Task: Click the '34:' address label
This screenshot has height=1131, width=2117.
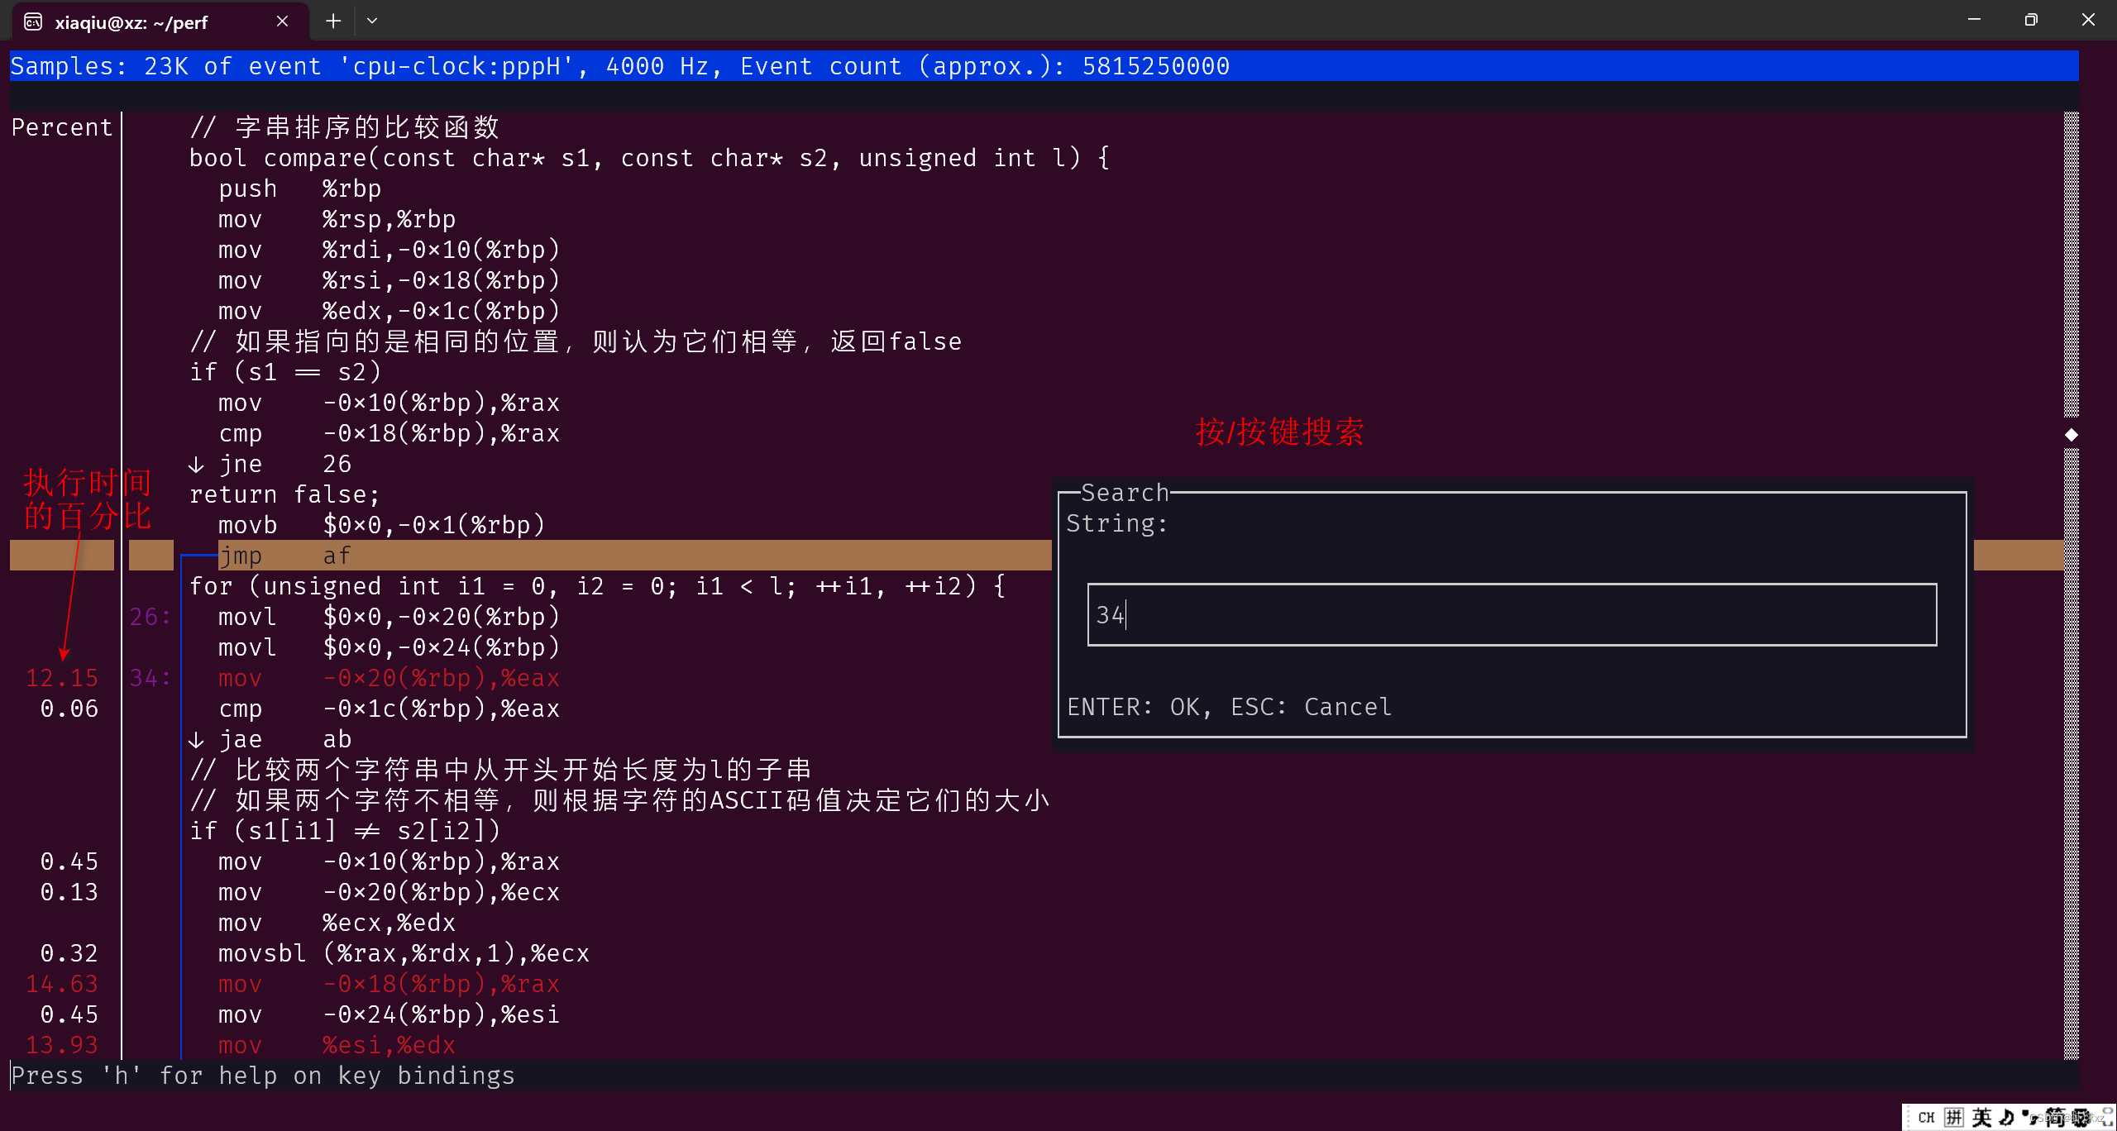Action: pyautogui.click(x=150, y=678)
